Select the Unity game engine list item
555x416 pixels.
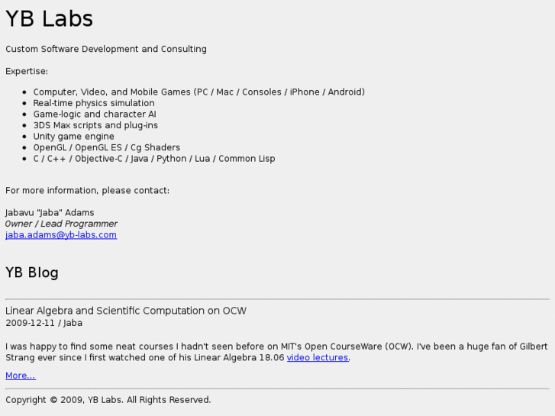click(x=73, y=137)
